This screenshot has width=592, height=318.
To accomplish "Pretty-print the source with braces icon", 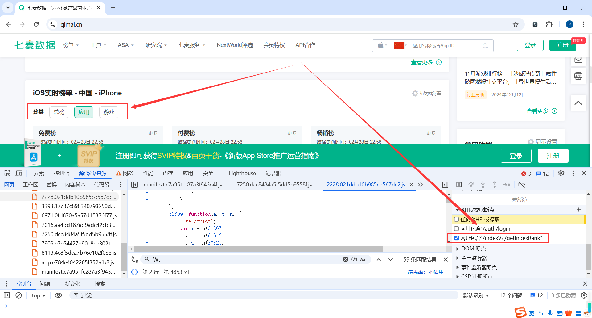I will 134,272.
